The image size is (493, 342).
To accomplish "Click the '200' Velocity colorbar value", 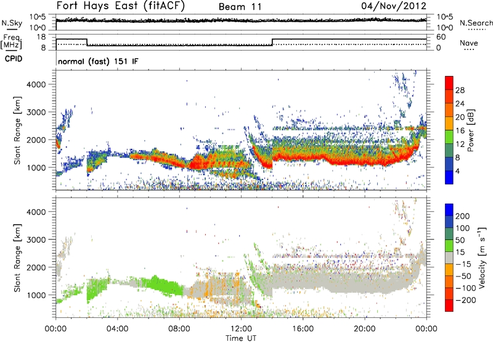I will coord(463,216).
